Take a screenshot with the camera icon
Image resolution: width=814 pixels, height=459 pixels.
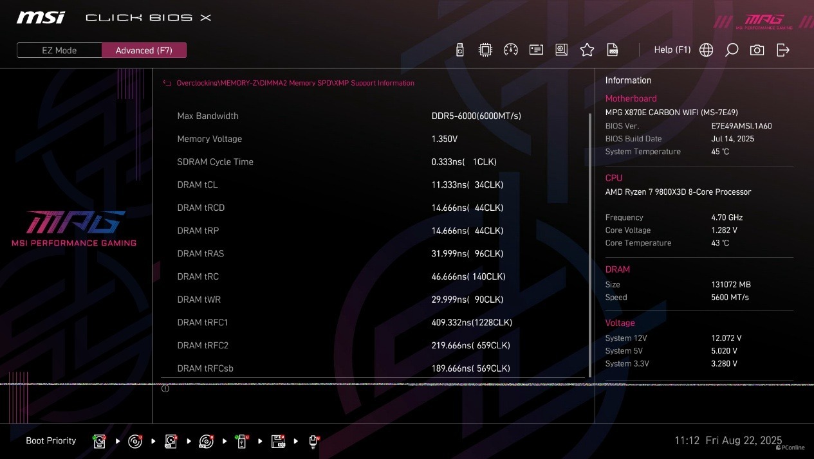(x=757, y=50)
